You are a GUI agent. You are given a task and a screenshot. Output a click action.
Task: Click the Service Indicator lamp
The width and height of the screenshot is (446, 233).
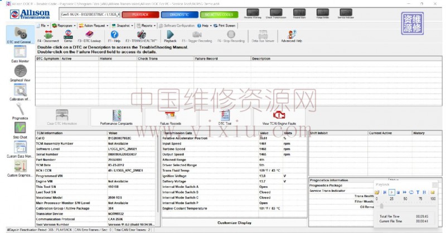tap(346, 13)
